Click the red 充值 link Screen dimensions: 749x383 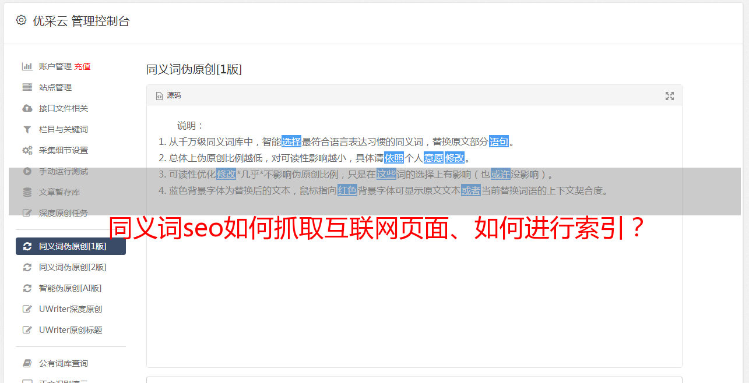(82, 66)
